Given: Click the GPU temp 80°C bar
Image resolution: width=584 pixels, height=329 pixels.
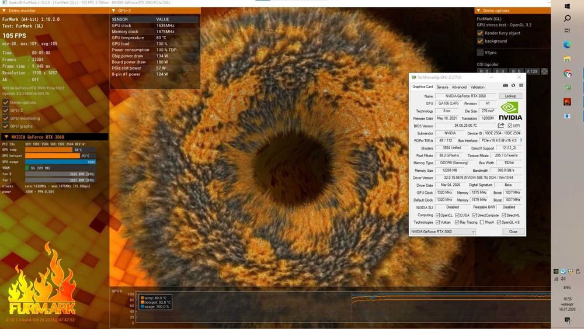Looking at the screenshot, I should [x=60, y=150].
